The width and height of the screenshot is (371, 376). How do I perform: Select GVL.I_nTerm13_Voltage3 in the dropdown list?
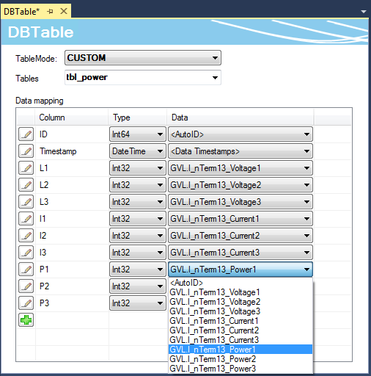240,311
